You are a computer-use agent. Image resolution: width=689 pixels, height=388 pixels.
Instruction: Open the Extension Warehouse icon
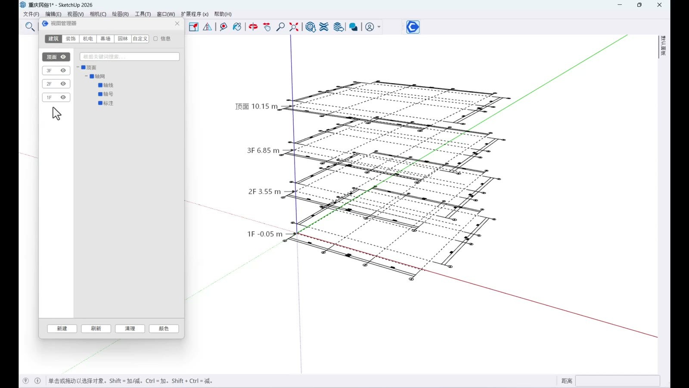(x=324, y=27)
